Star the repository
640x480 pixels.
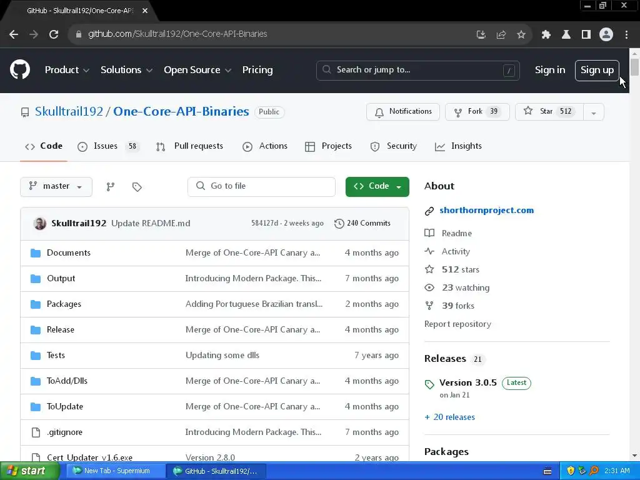pos(549,112)
